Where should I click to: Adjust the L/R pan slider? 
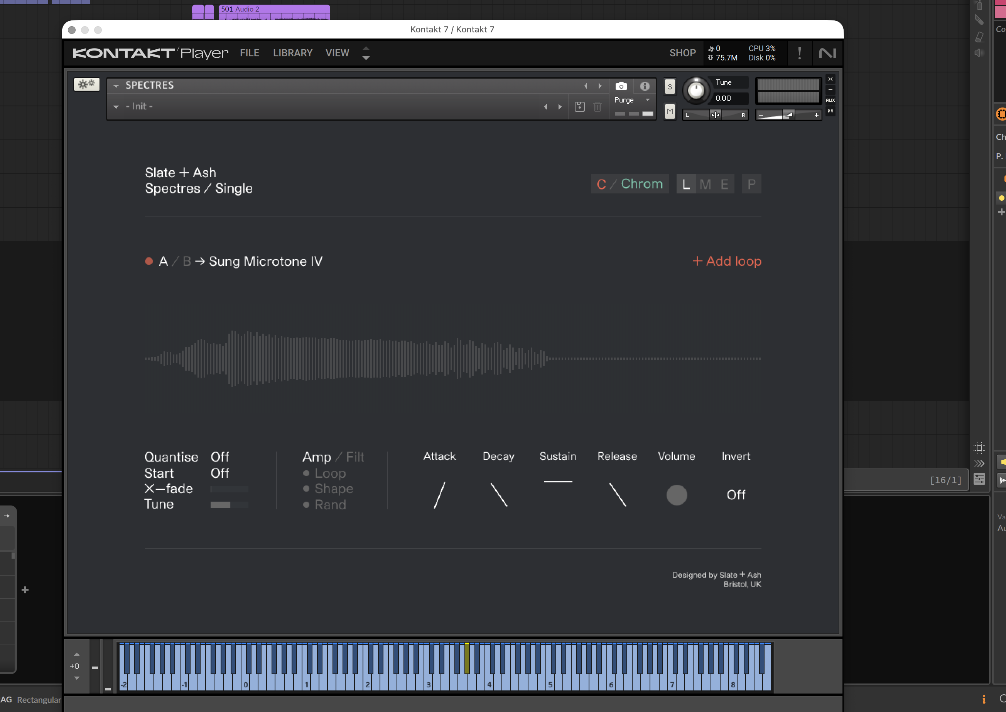pyautogui.click(x=715, y=115)
